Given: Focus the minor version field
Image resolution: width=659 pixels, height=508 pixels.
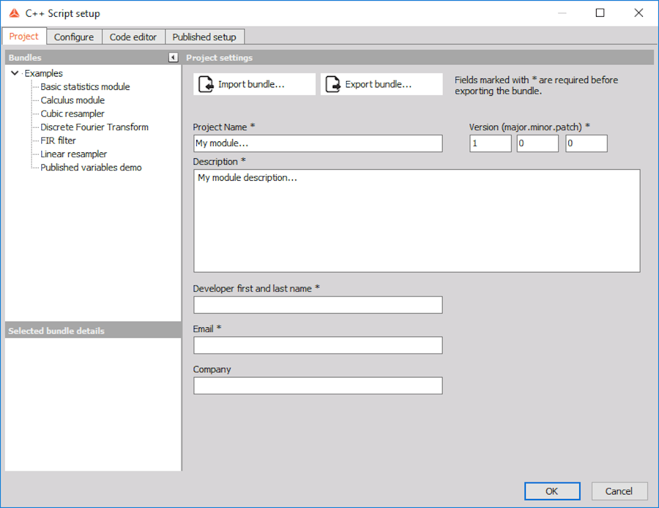Looking at the screenshot, I should (x=537, y=143).
